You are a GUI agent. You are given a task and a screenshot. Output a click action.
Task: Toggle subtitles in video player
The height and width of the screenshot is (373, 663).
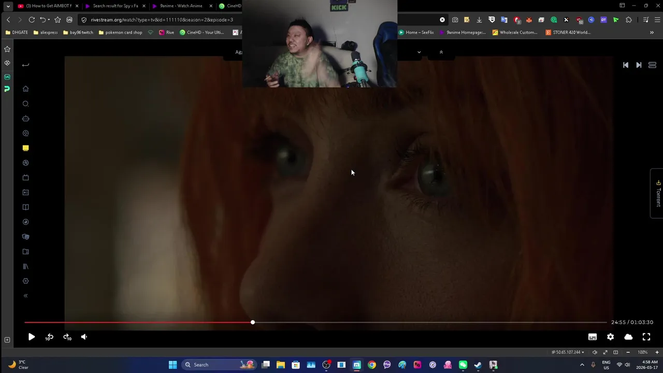[x=593, y=337]
